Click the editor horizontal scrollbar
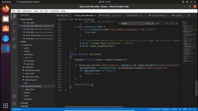 pyautogui.click(x=94, y=107)
